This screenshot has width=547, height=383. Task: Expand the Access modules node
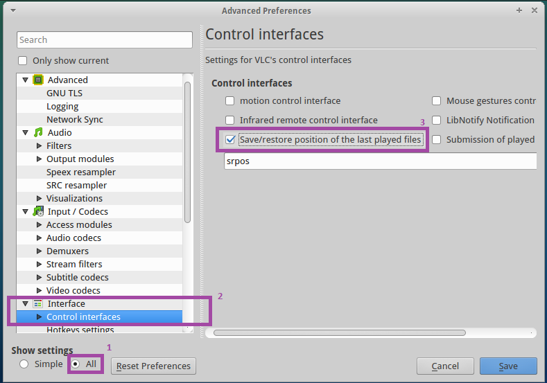pyautogui.click(x=39, y=225)
